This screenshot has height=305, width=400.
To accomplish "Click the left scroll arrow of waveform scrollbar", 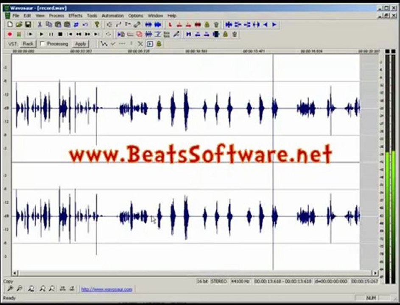I will click(14, 273).
